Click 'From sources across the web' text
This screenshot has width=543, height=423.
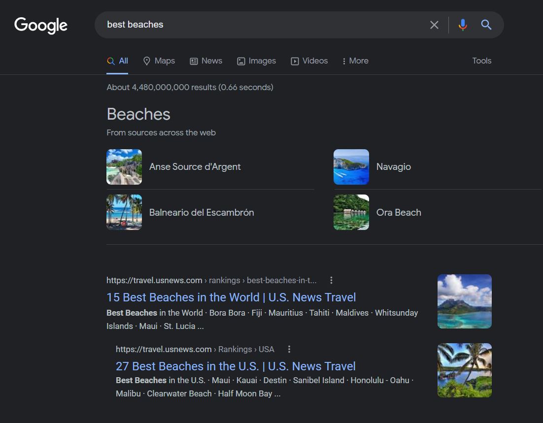point(161,132)
